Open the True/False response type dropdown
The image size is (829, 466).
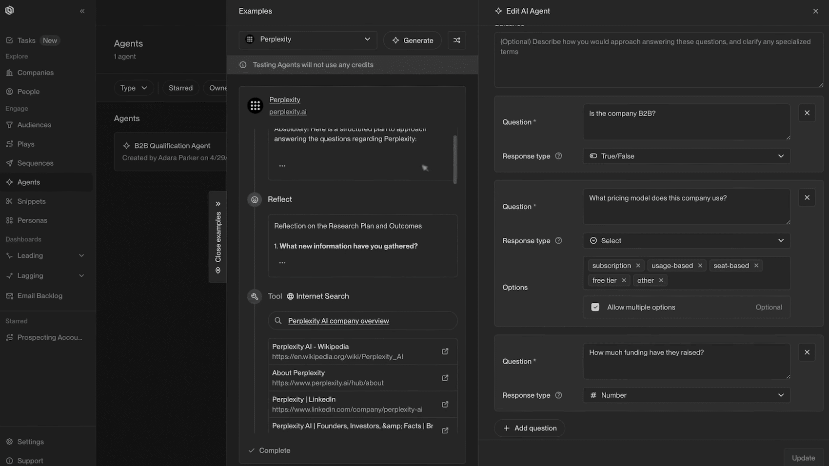click(687, 156)
